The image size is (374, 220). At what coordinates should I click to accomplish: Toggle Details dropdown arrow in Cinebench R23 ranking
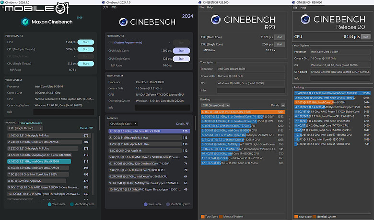pyautogui.click(x=282, y=105)
